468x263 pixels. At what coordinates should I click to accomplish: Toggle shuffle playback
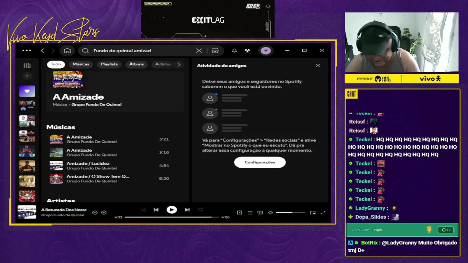(143, 210)
